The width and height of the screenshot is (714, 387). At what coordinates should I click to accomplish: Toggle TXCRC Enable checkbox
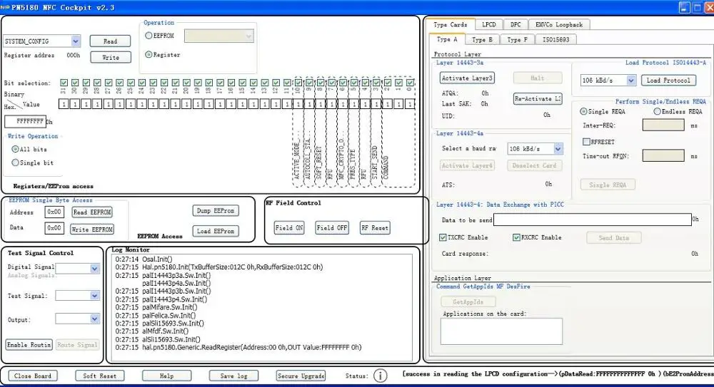pyautogui.click(x=443, y=237)
